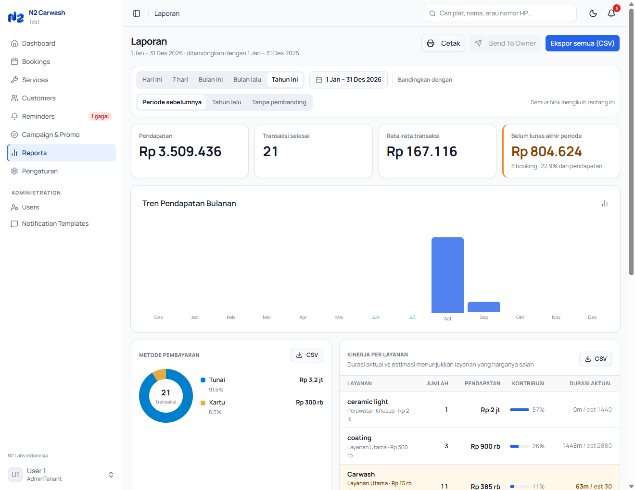Open the Services menu item
635x490 pixels.
pyautogui.click(x=62, y=80)
